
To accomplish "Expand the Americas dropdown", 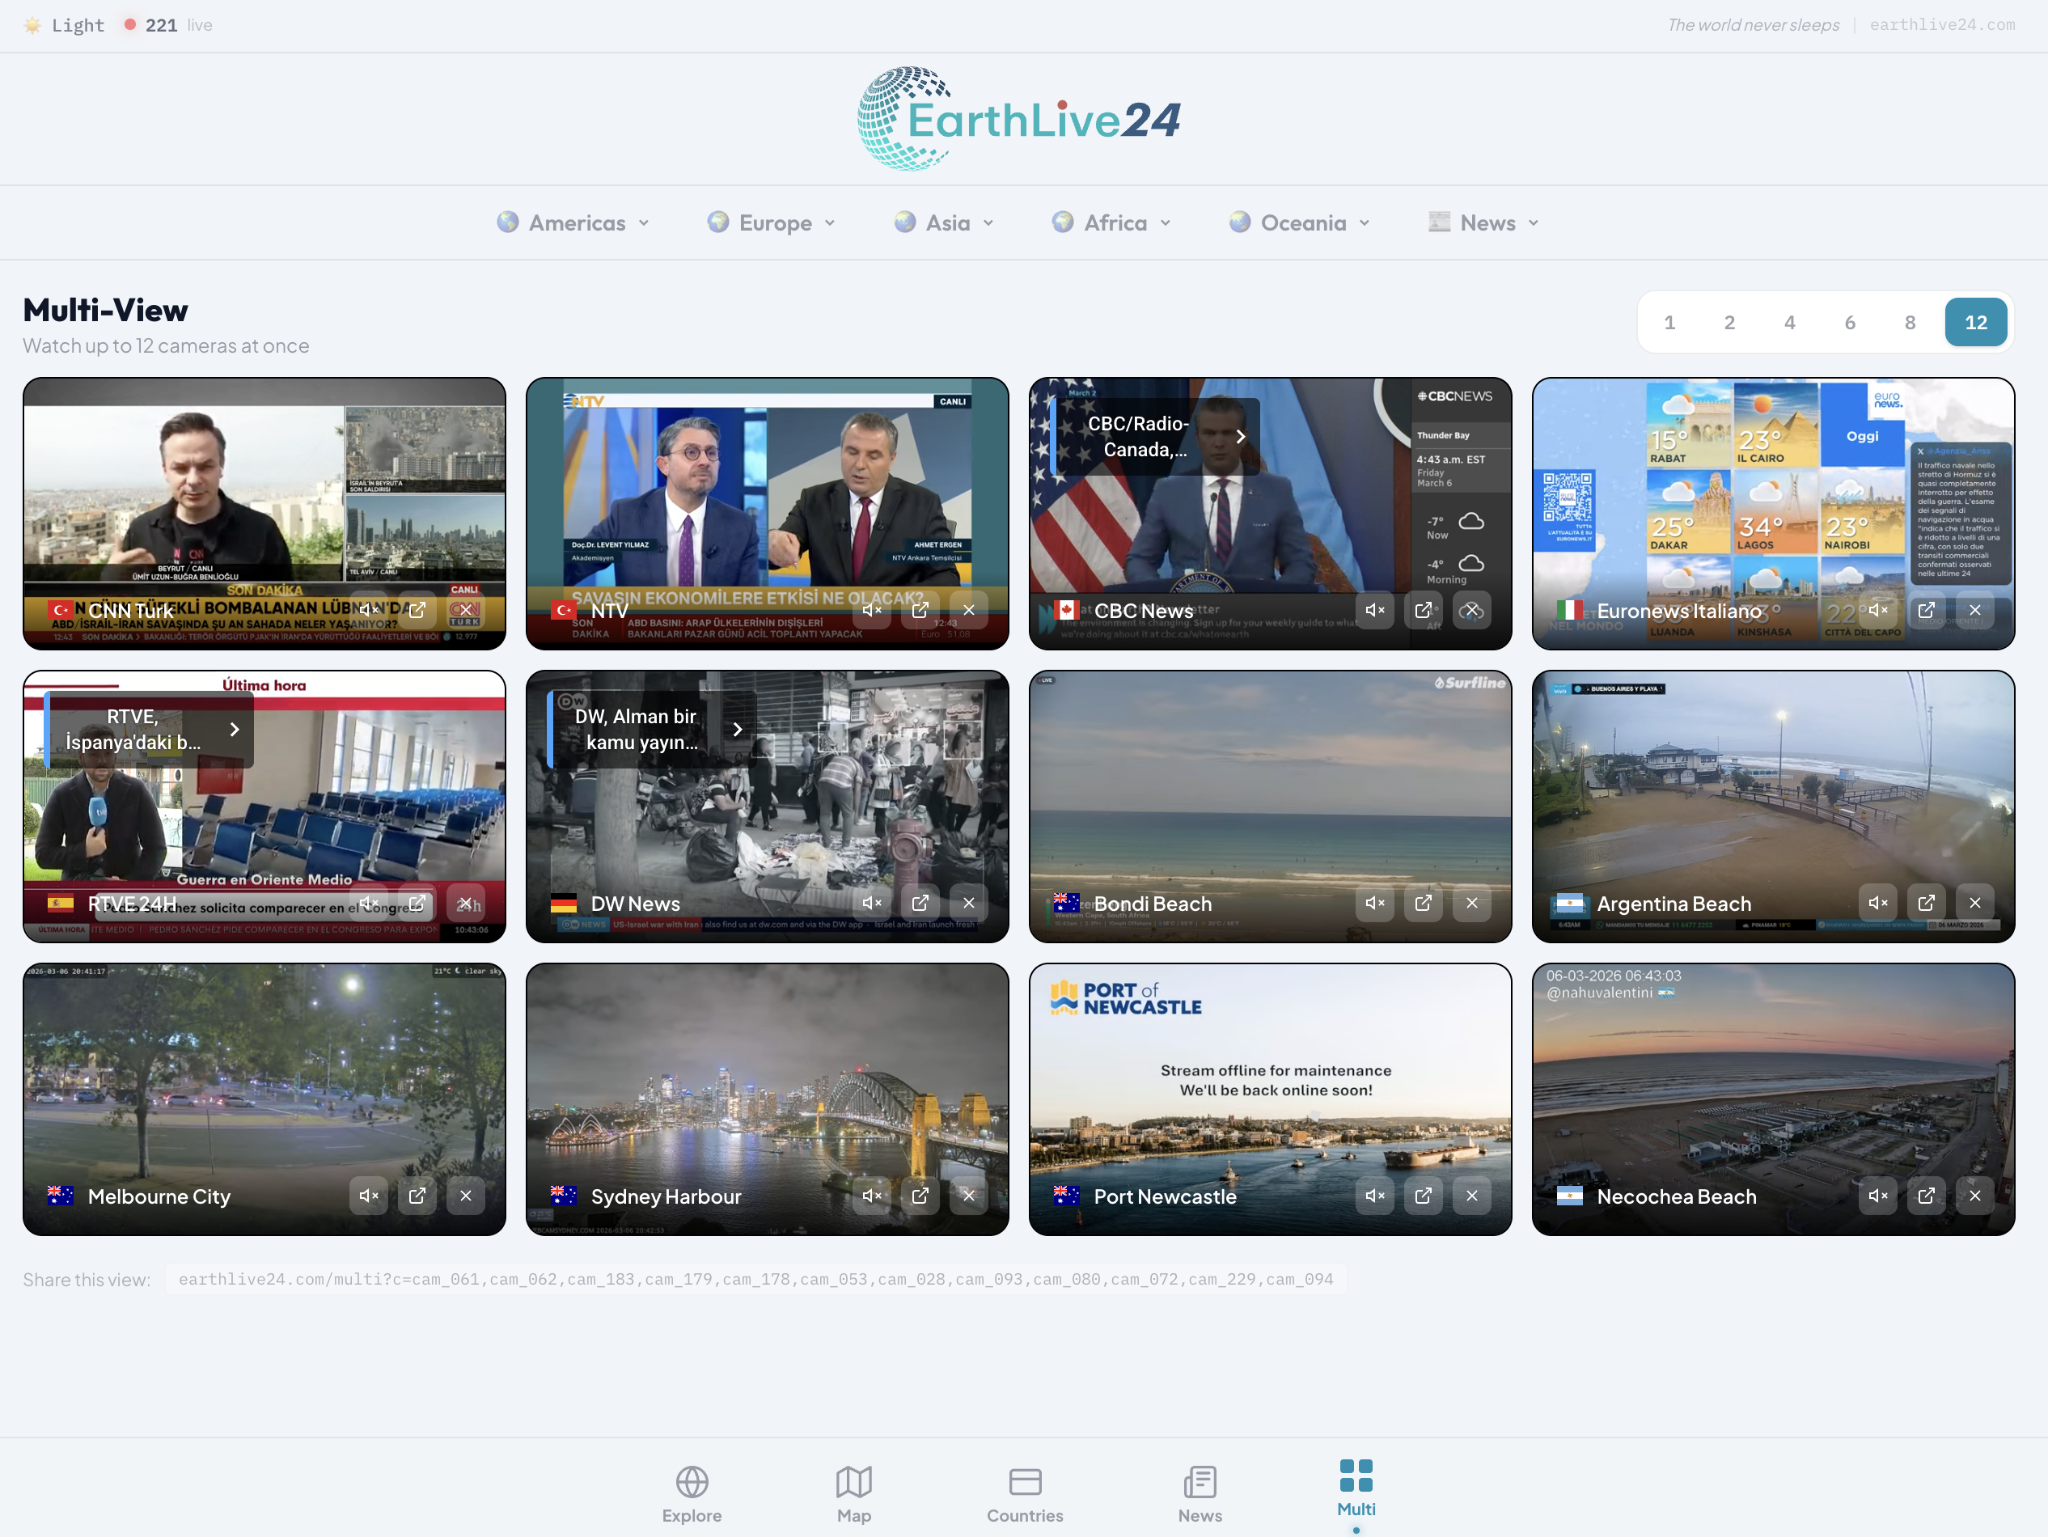I will tap(572, 222).
